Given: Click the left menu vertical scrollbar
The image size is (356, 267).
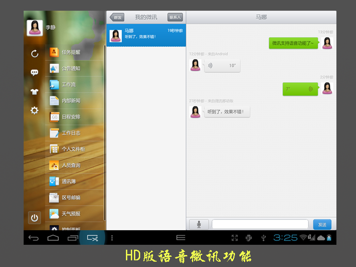Looking at the screenshot, I should [x=105, y=133].
